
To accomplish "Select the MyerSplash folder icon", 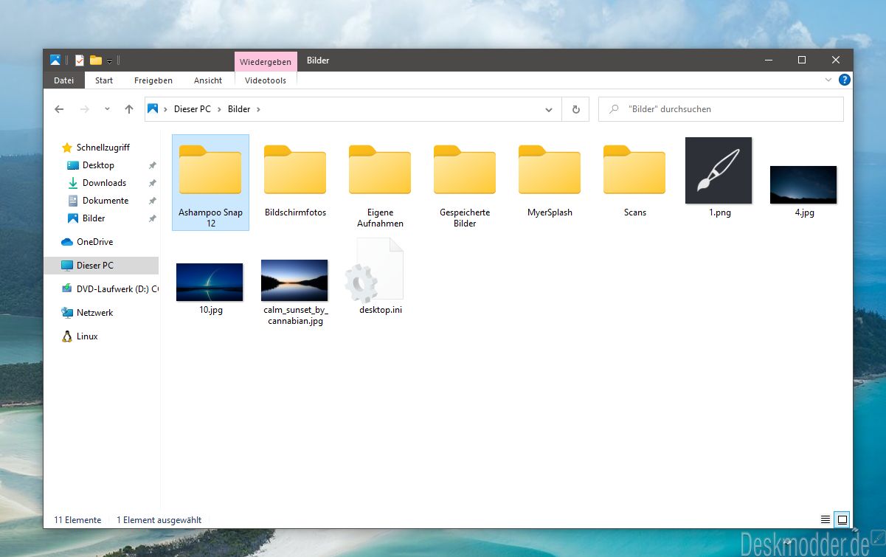I will (x=550, y=170).
